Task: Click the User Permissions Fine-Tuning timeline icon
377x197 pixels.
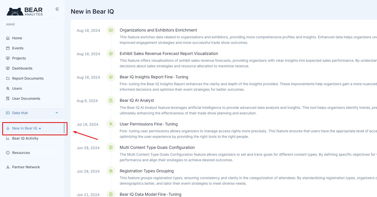Action: tap(111, 124)
